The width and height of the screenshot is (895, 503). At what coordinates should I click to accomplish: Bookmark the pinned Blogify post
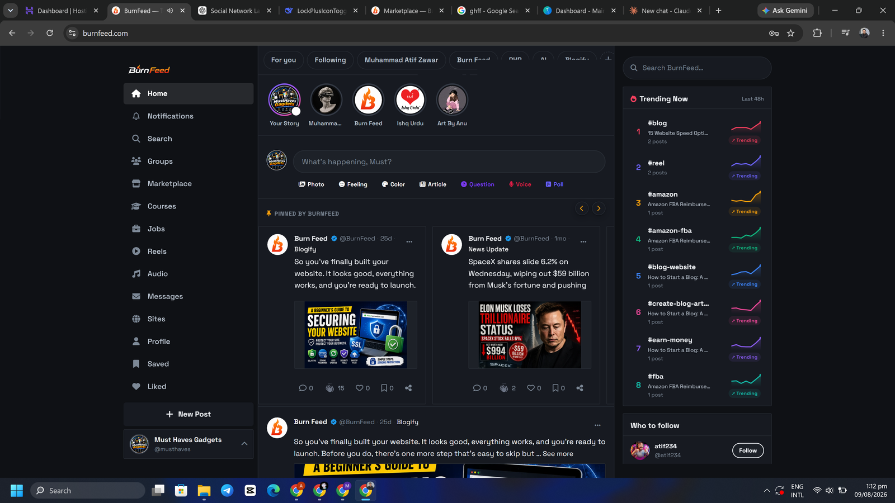tap(387, 388)
